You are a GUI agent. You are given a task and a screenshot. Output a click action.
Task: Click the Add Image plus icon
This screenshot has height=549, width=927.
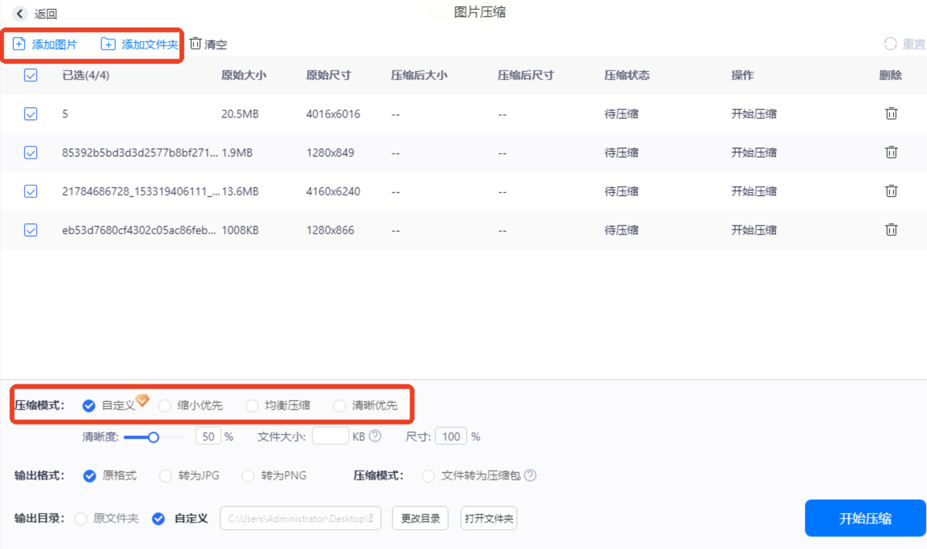[19, 44]
